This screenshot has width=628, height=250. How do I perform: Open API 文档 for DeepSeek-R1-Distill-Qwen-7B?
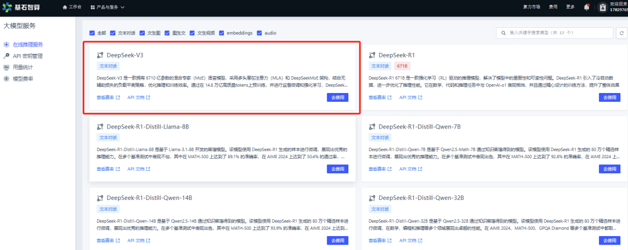(411, 169)
